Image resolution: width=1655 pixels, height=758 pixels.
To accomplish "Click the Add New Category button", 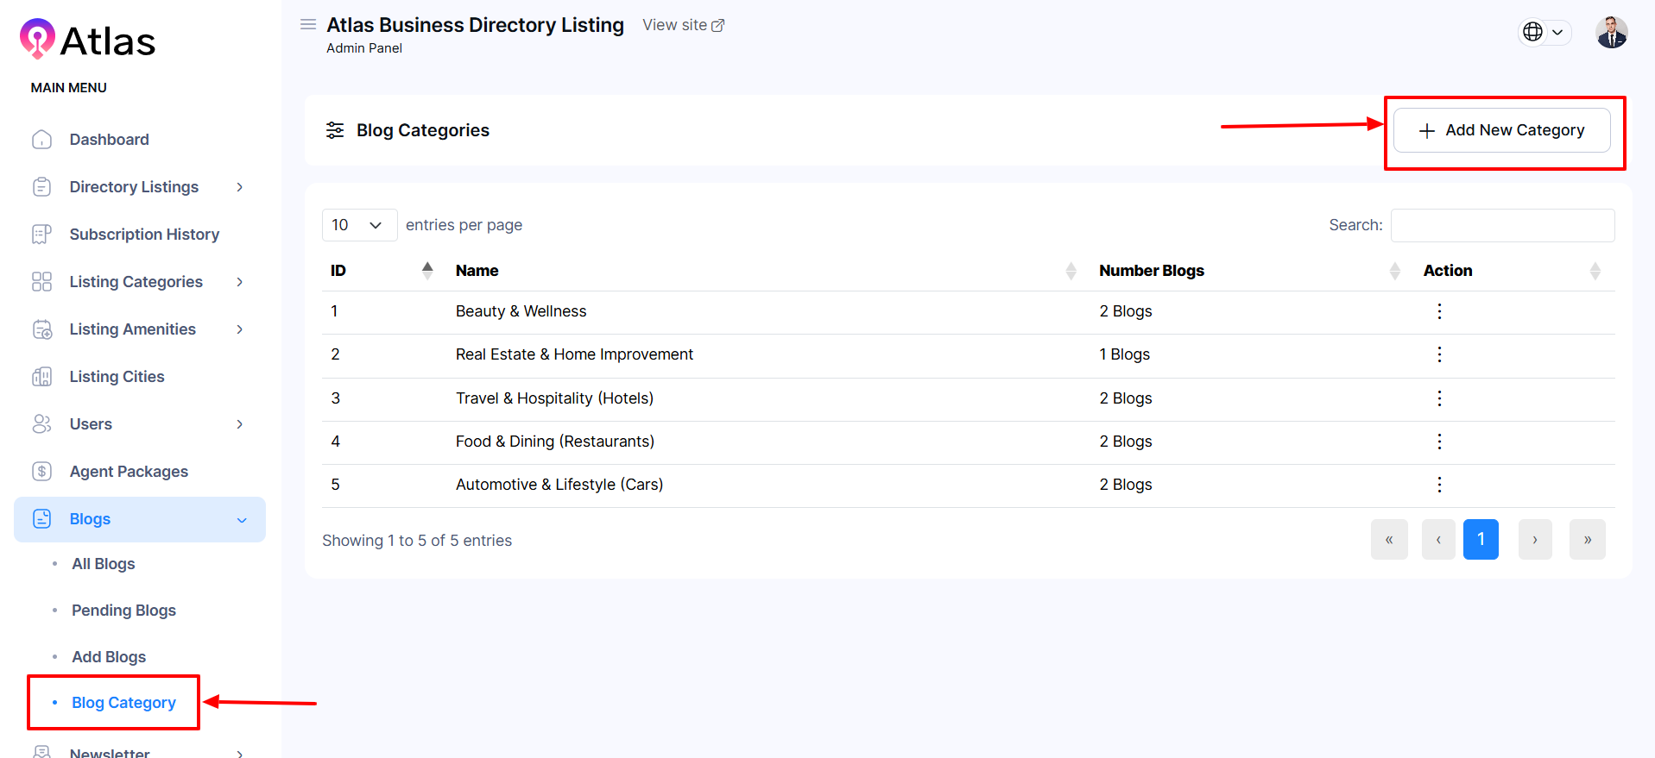I will 1501,130.
